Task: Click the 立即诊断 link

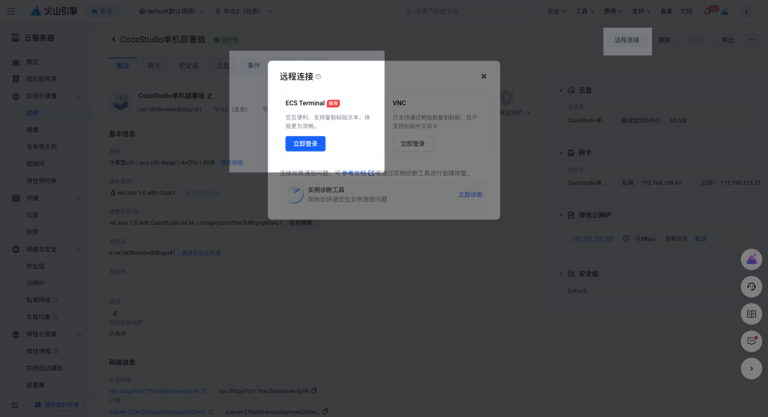Action: point(470,194)
